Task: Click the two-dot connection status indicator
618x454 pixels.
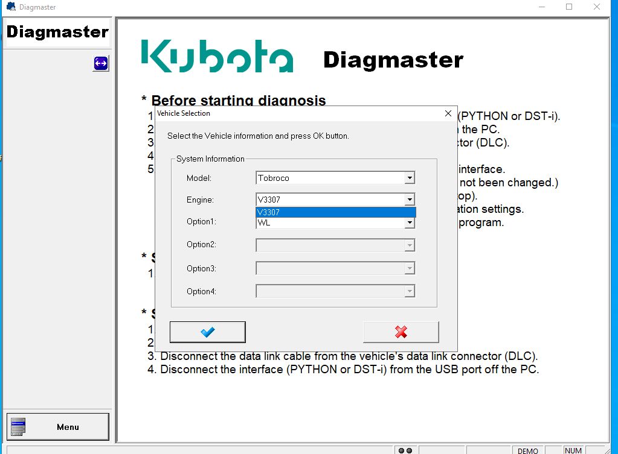Action: [405, 450]
